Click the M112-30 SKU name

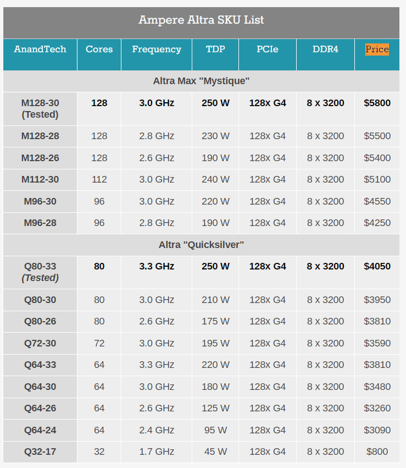pos(40,179)
